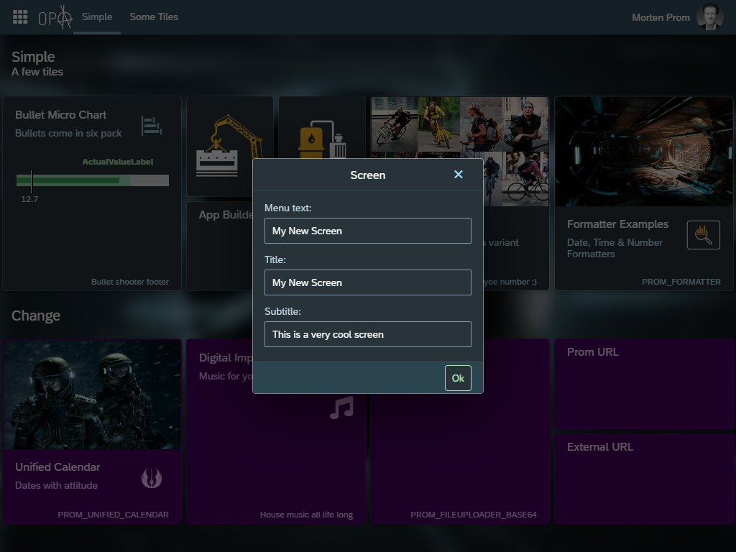Image resolution: width=736 pixels, height=552 pixels.
Task: Click into the Subtitle input field
Action: [x=367, y=334]
